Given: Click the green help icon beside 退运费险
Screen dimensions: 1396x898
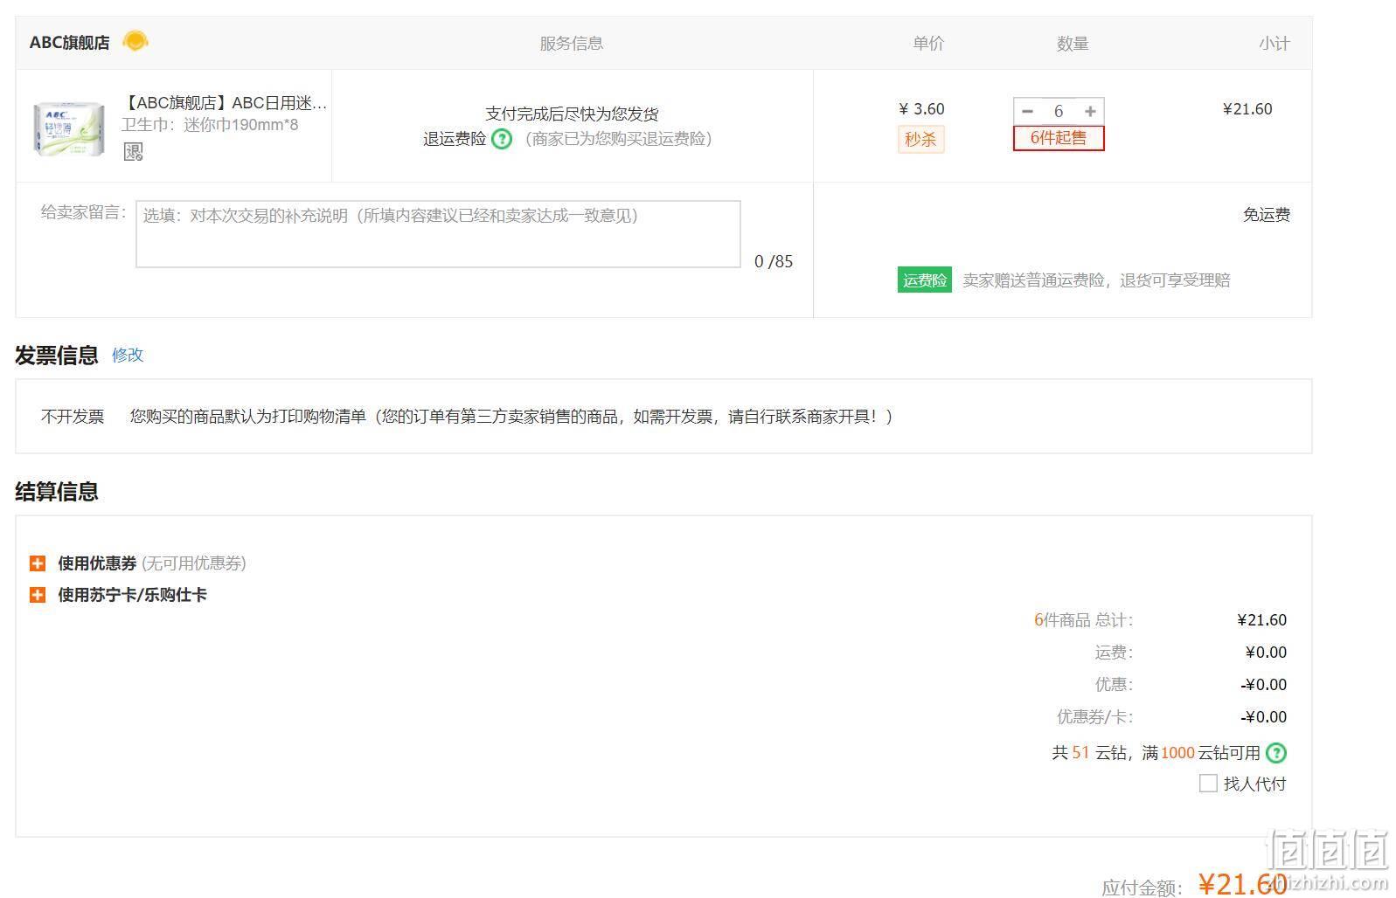Looking at the screenshot, I should coord(502,139).
